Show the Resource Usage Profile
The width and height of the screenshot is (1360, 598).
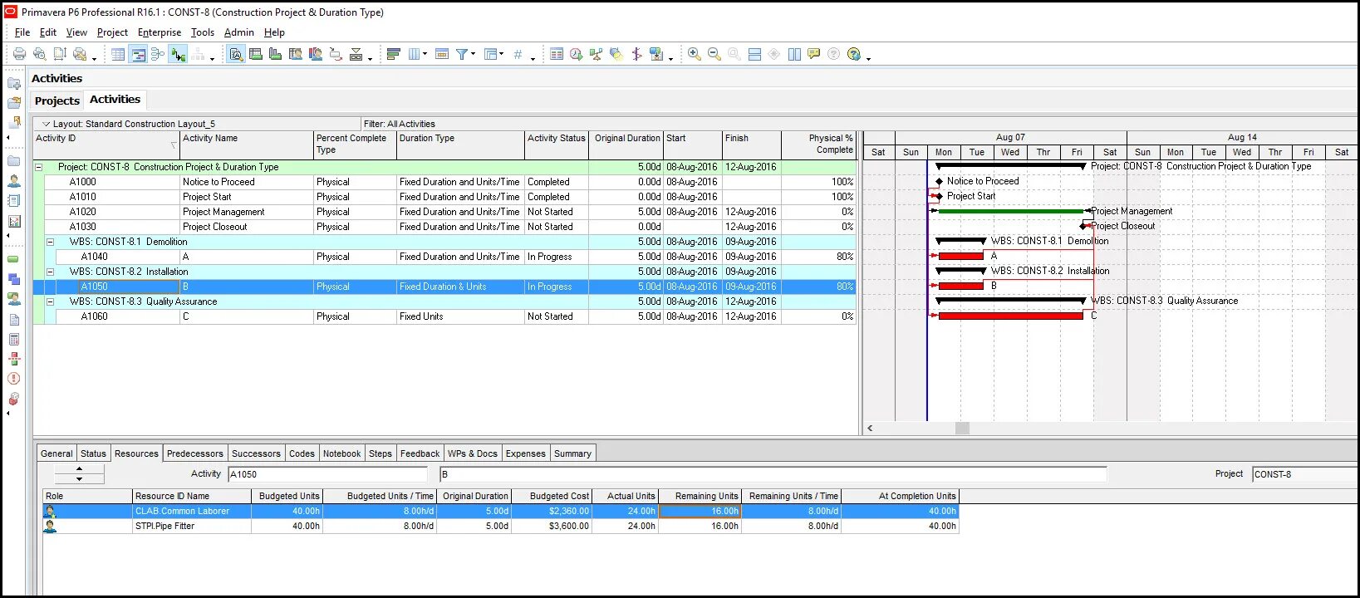pyautogui.click(x=316, y=55)
